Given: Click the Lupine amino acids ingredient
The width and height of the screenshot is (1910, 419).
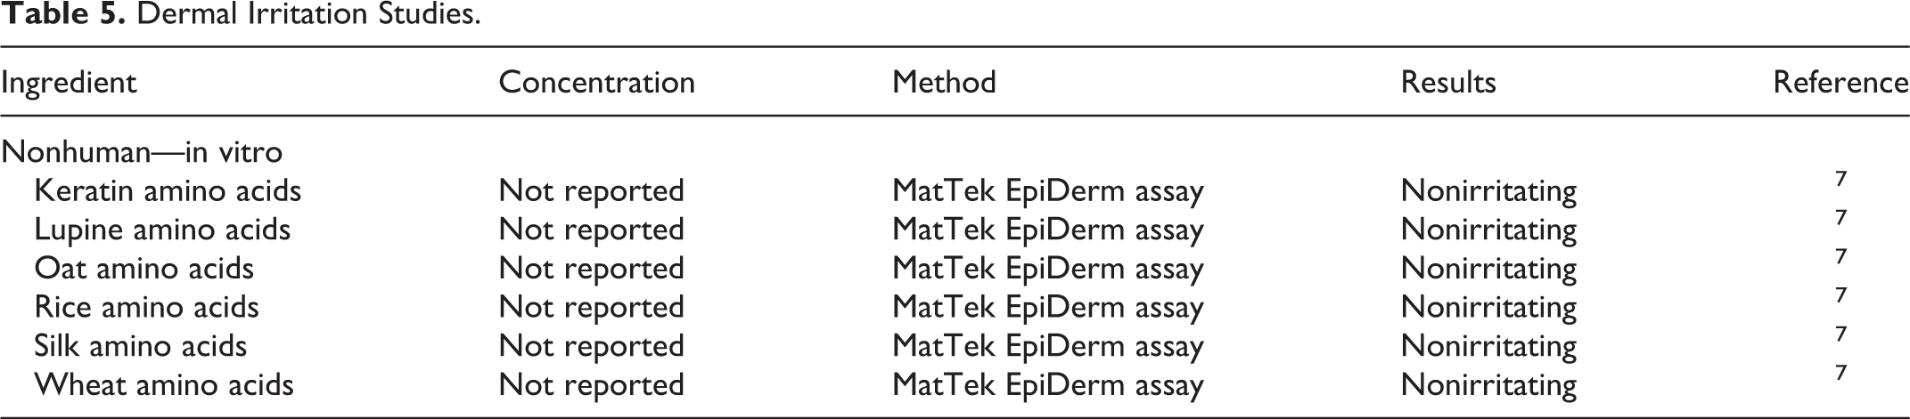Looking at the screenshot, I should 162,230.
